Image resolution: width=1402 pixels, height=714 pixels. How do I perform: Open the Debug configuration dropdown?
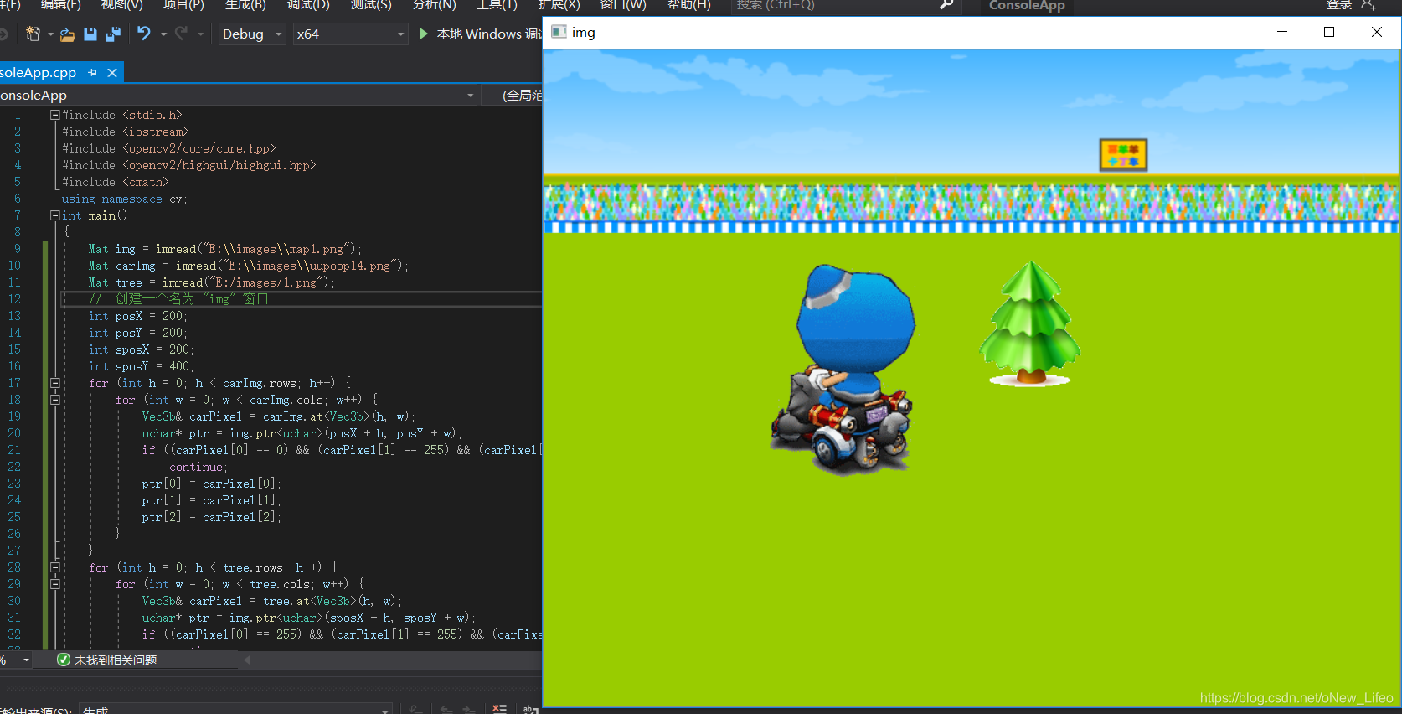tap(251, 34)
